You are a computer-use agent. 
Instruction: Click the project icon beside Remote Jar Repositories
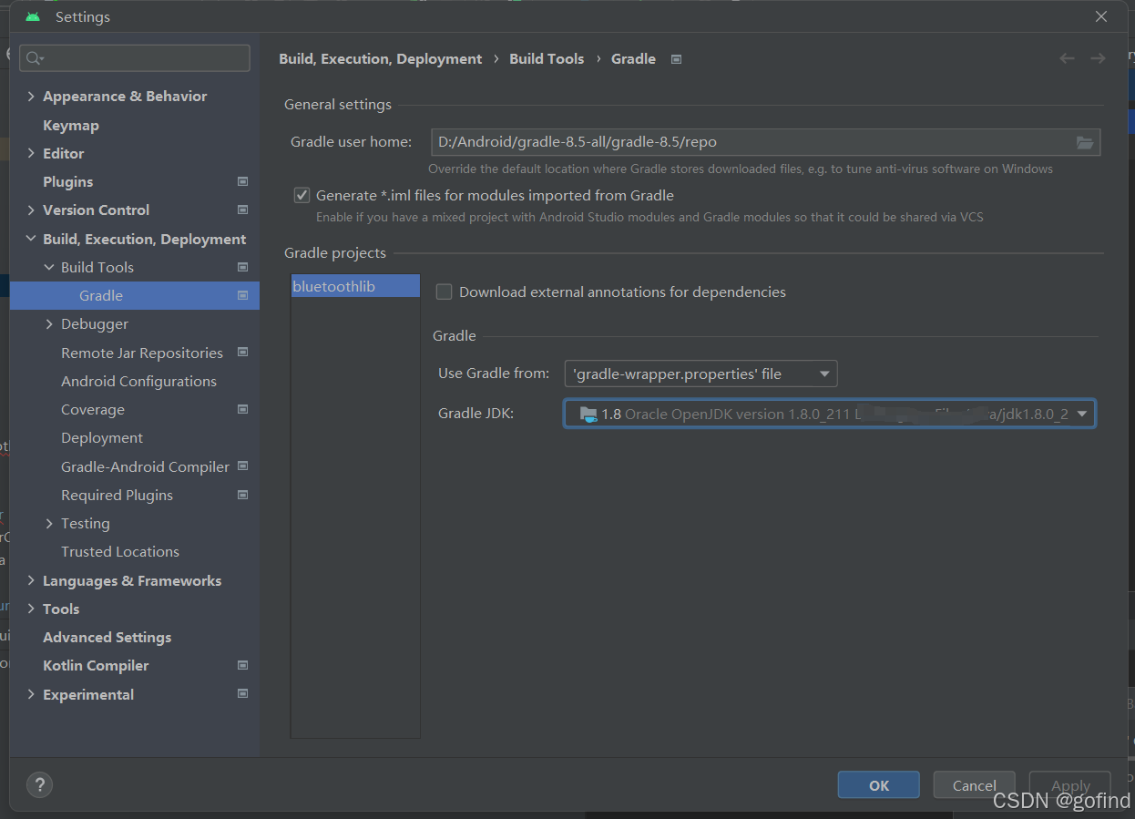pos(242,352)
